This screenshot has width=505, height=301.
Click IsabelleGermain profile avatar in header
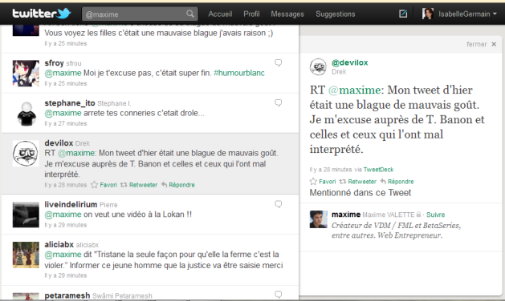[x=428, y=14]
